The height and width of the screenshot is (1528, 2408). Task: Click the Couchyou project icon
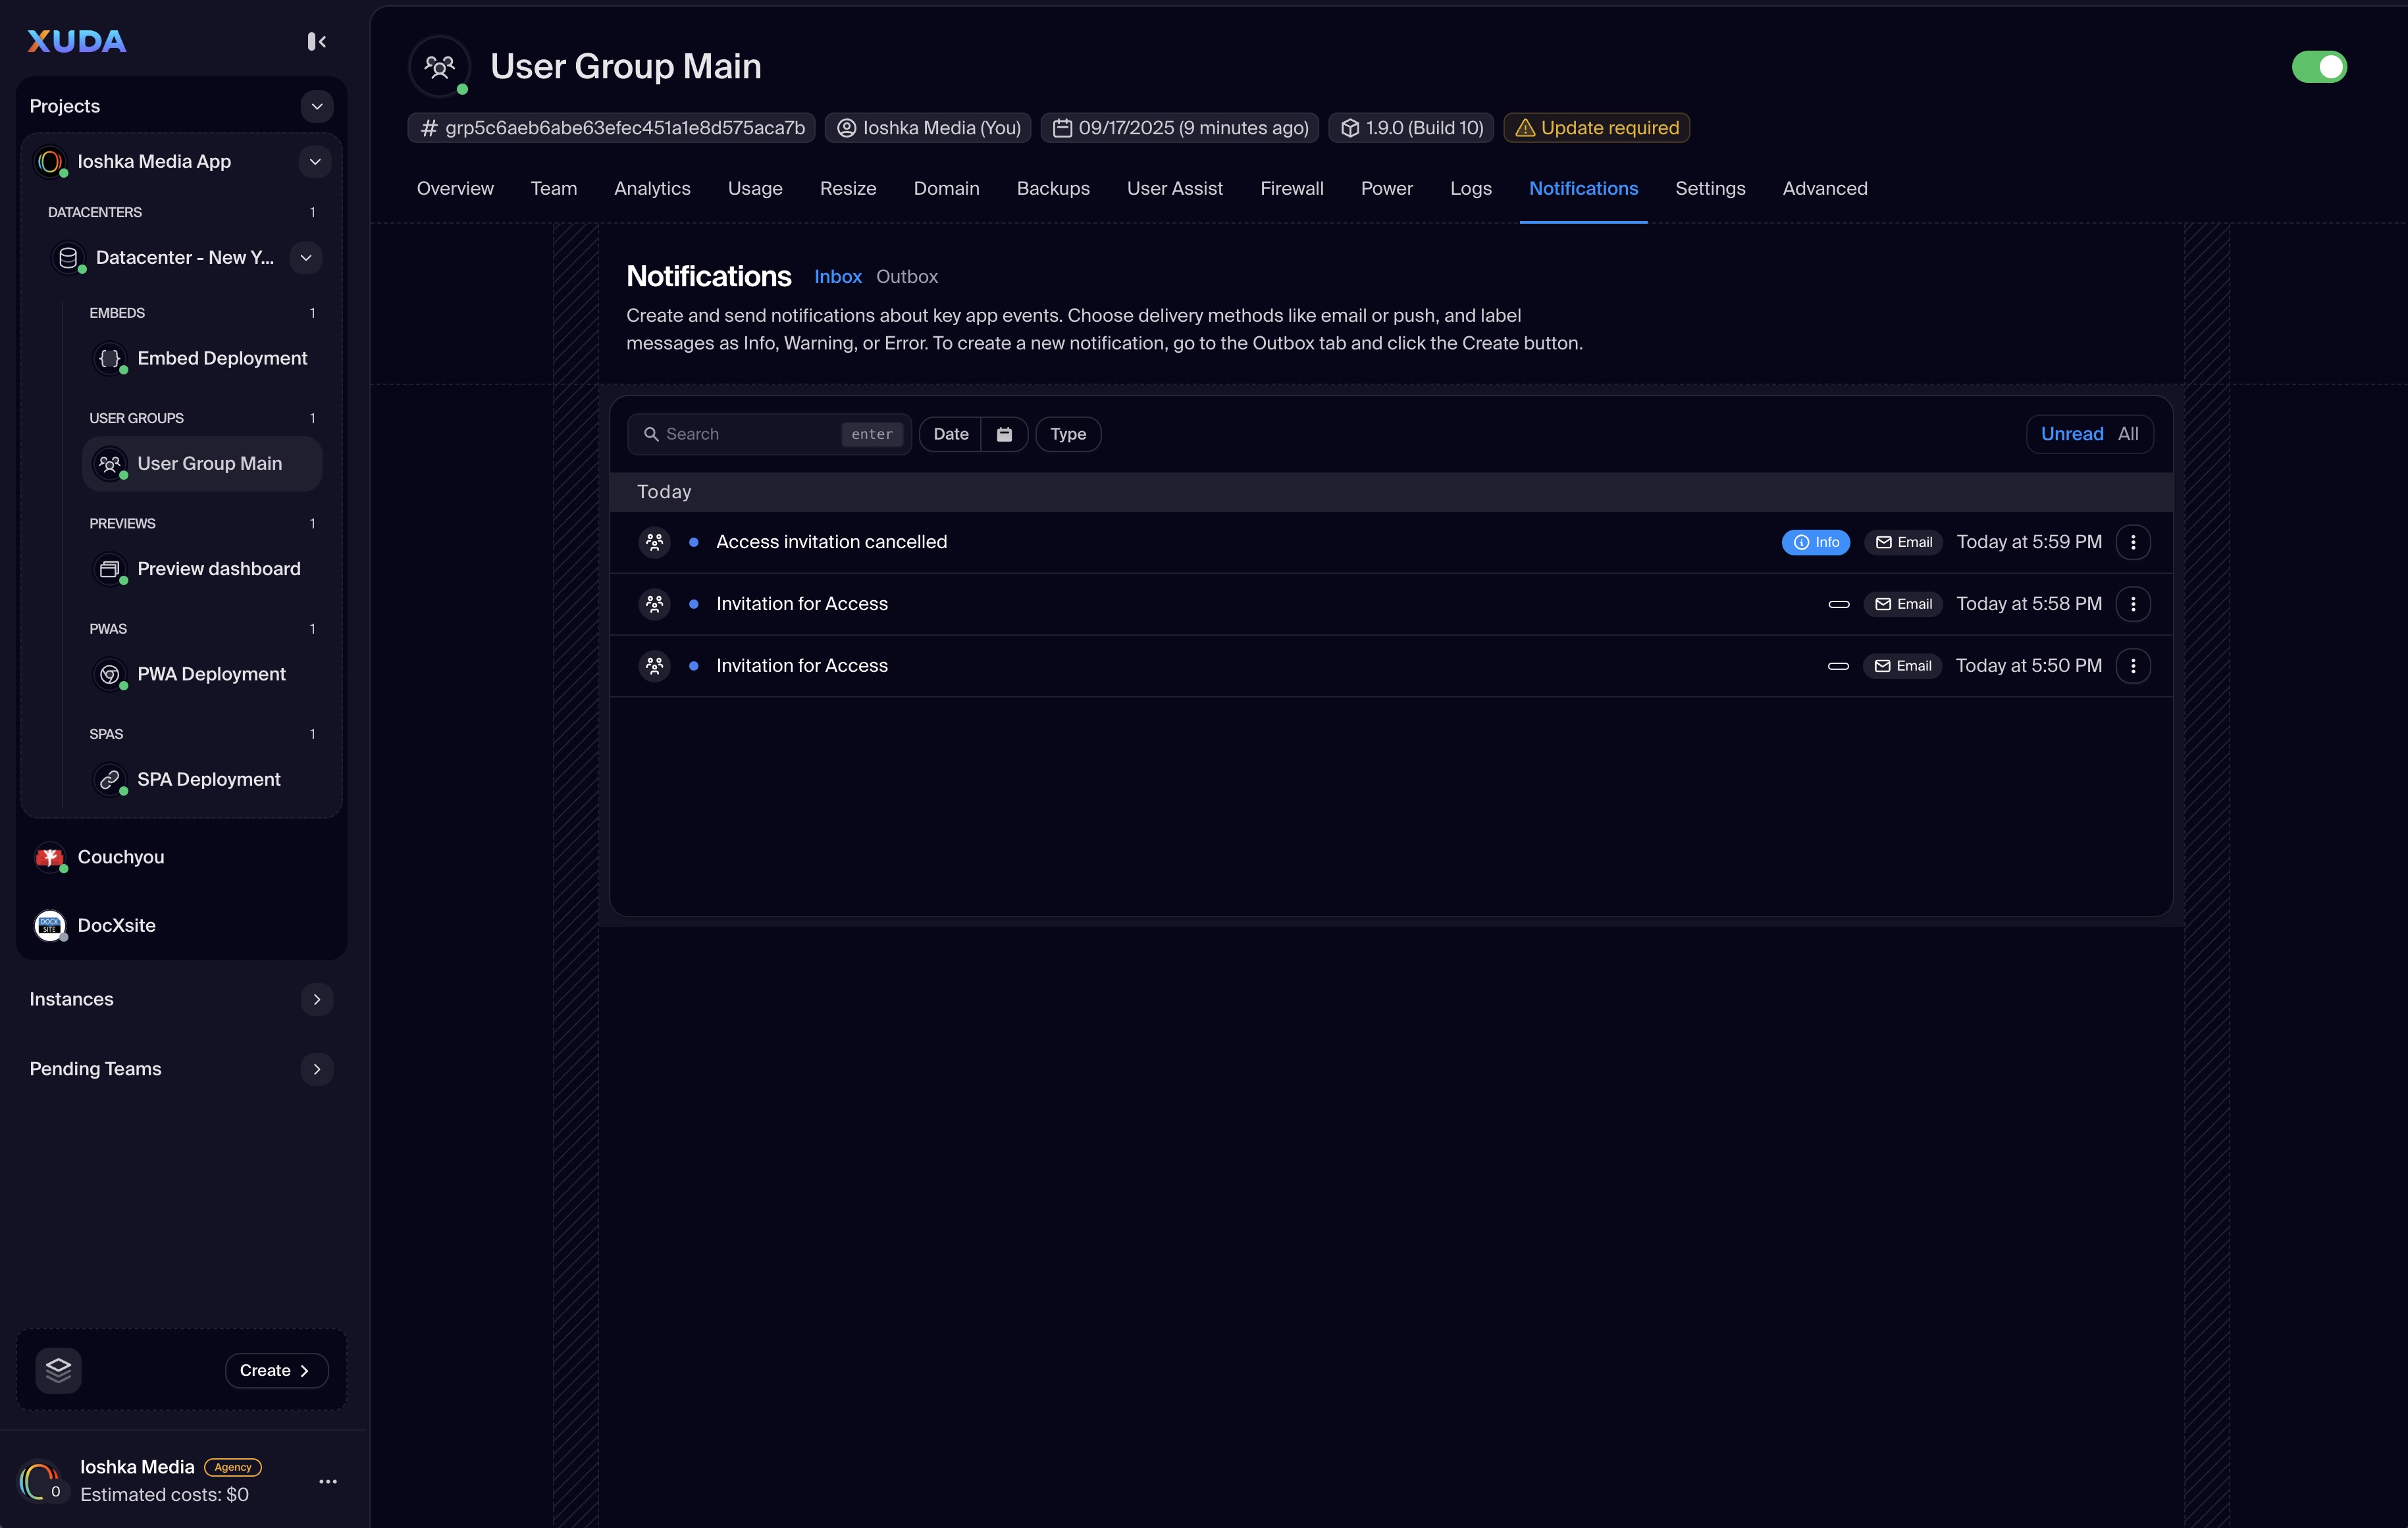pyautogui.click(x=50, y=857)
